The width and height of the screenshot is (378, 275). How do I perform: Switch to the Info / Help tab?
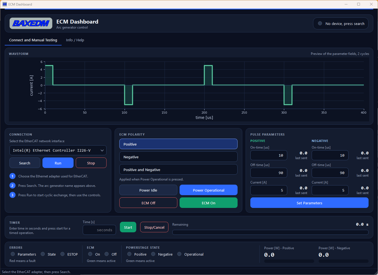coord(75,40)
